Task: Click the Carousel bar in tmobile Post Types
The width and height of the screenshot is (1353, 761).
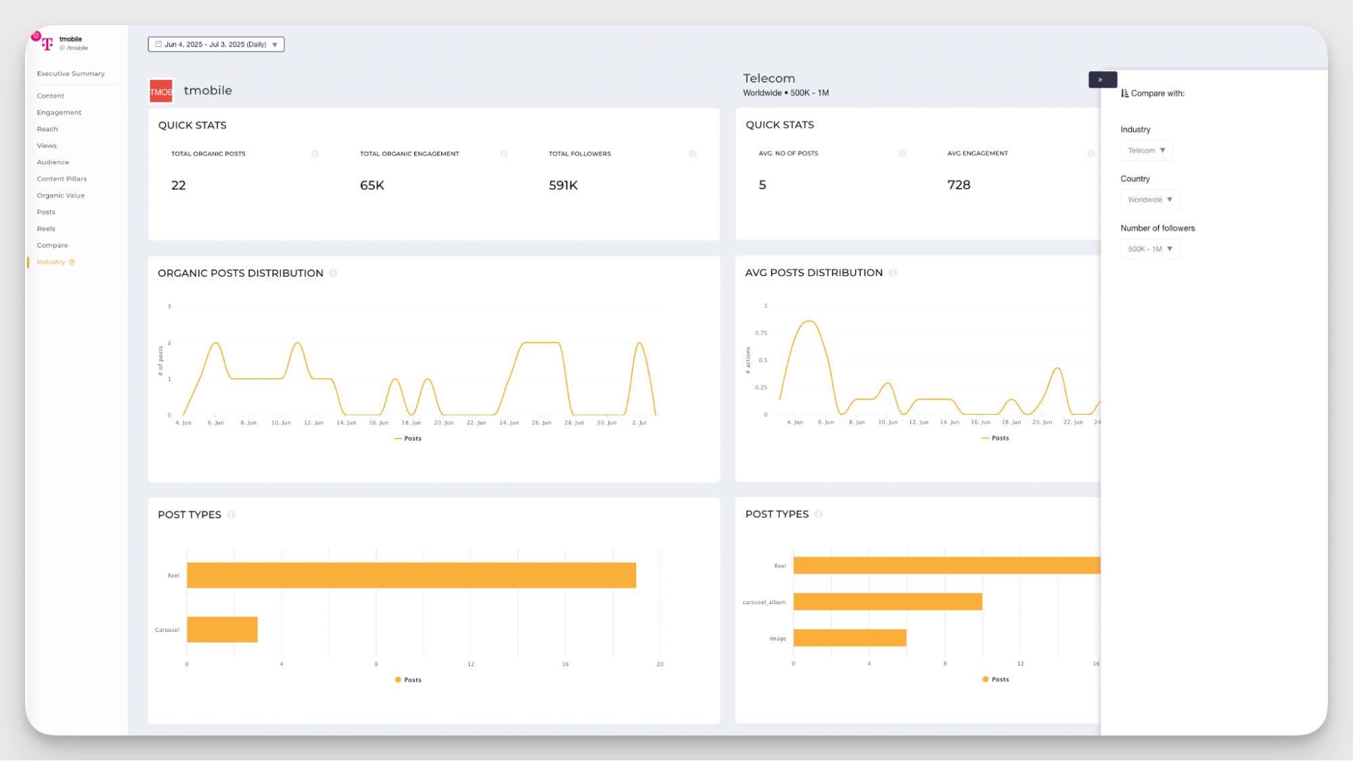Action: (222, 630)
